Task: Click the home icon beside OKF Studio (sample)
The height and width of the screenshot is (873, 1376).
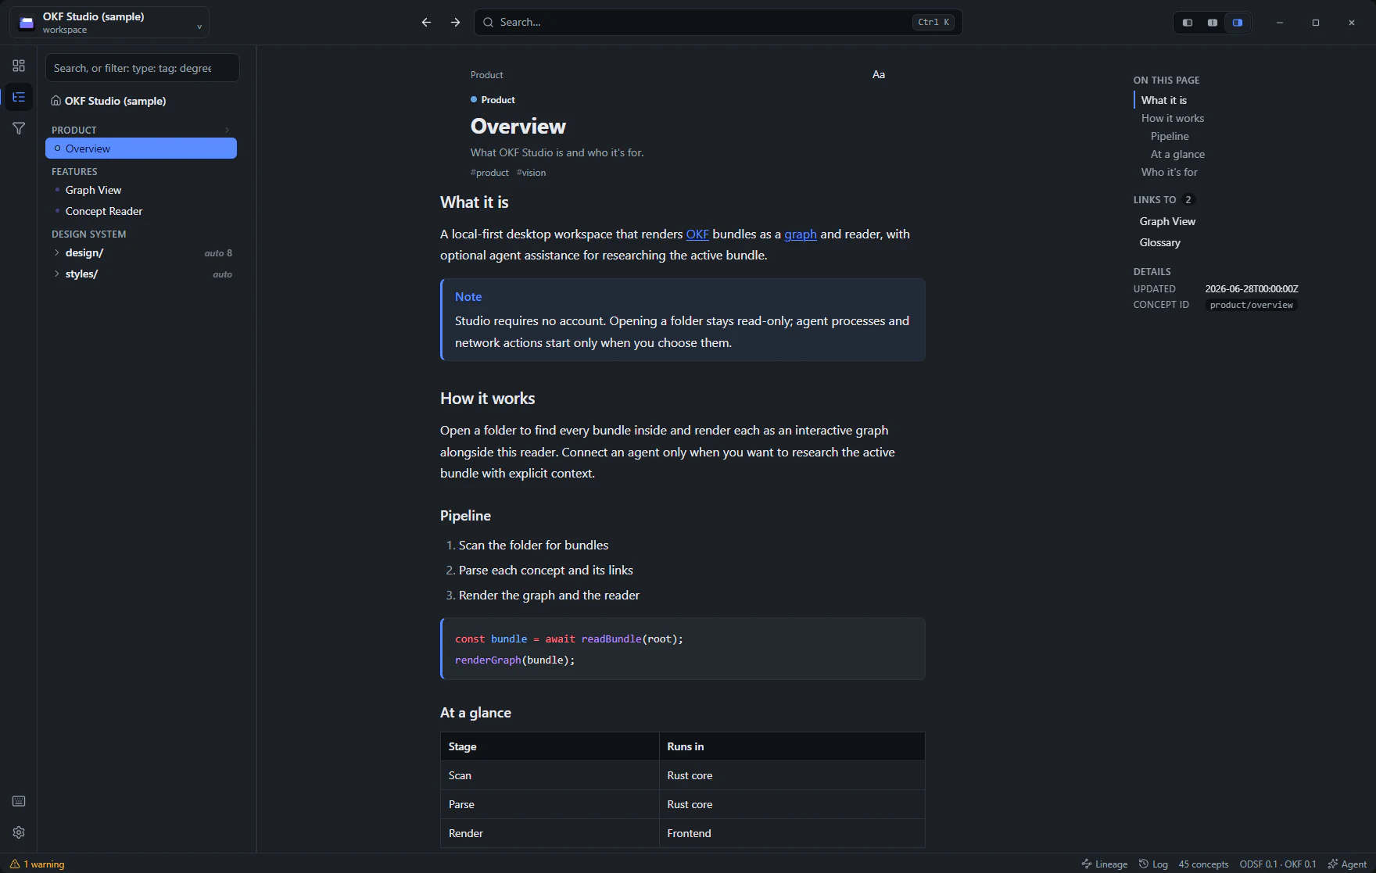Action: coord(56,101)
